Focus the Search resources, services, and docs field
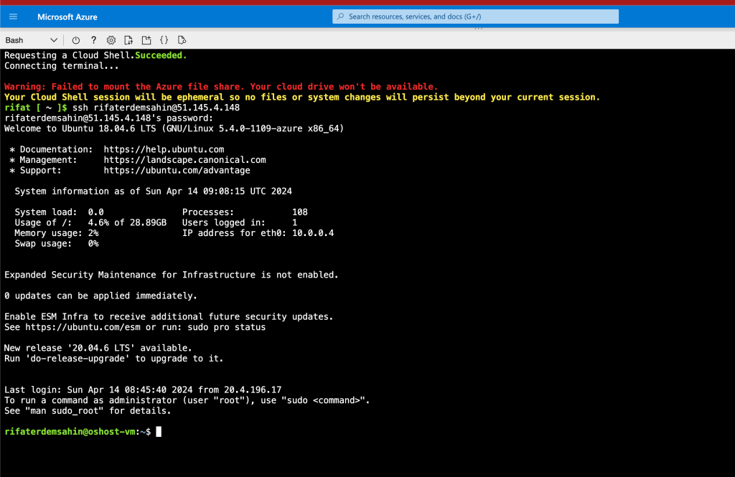735x477 pixels. pos(475,16)
